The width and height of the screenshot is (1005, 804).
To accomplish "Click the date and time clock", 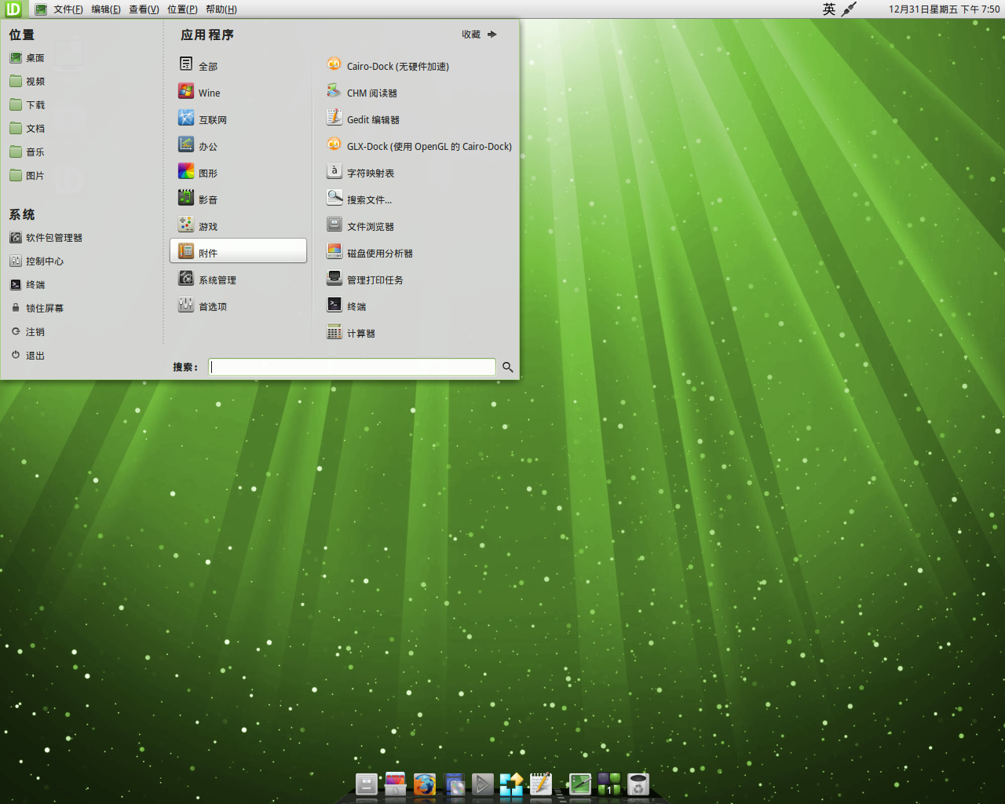I will (945, 9).
